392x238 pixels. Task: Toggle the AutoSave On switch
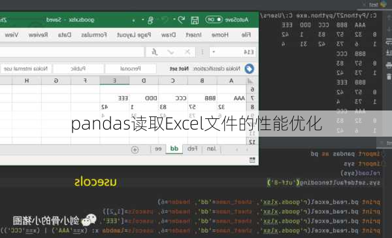(x=214, y=19)
